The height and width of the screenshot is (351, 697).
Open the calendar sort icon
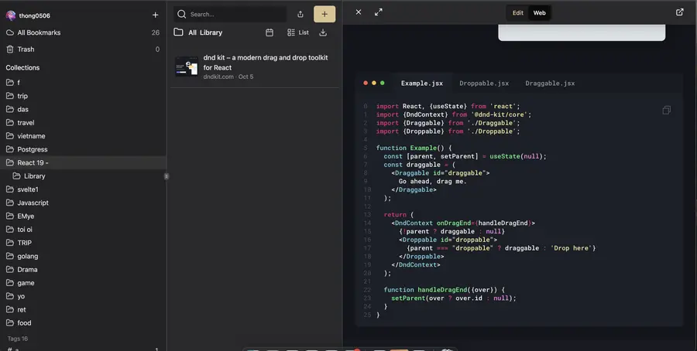tap(270, 32)
